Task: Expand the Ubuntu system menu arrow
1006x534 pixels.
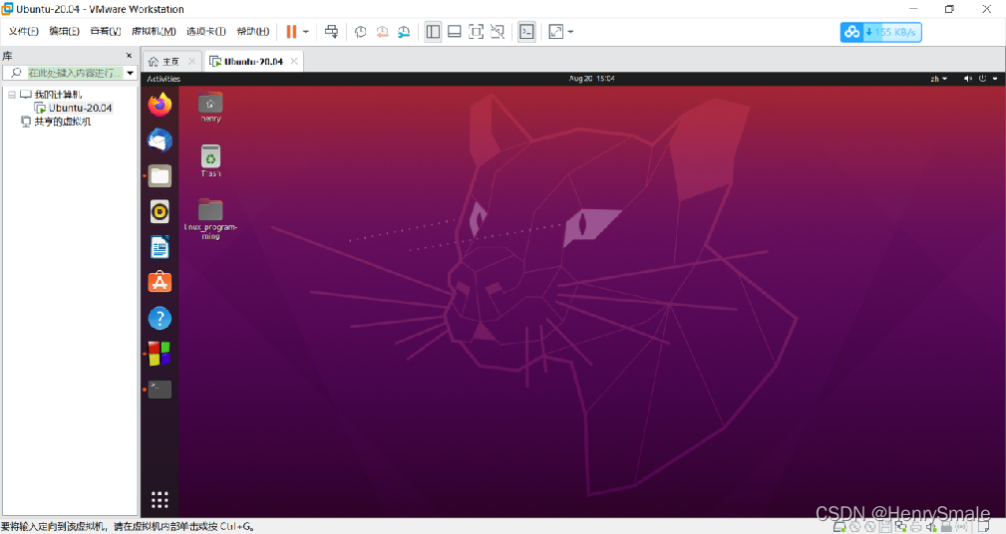Action: [995, 79]
